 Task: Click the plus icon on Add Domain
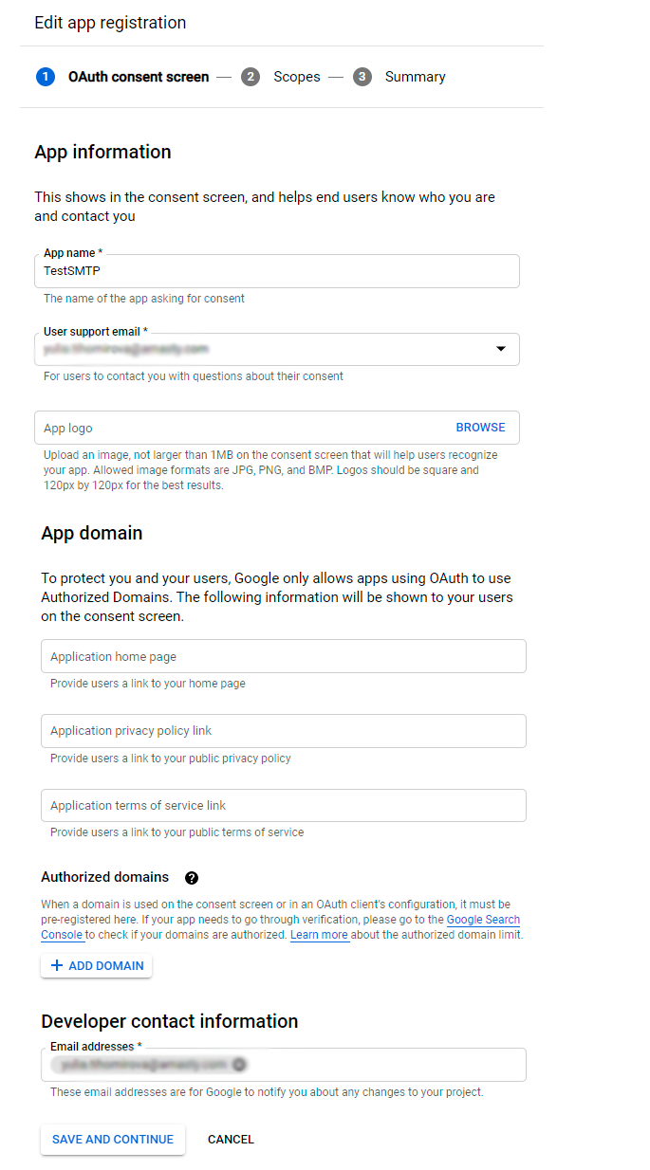[57, 965]
